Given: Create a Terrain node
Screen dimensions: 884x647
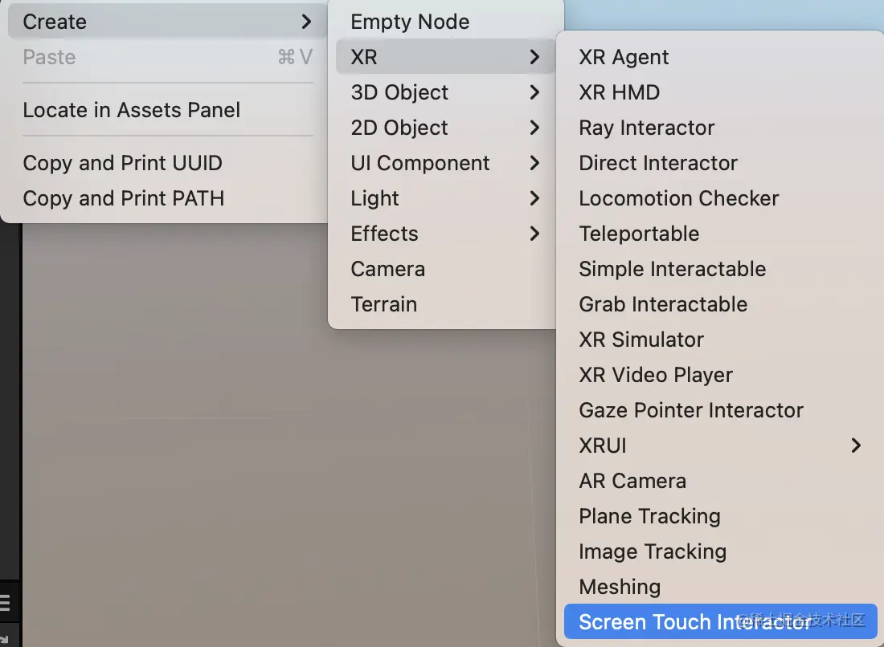Looking at the screenshot, I should coord(384,304).
